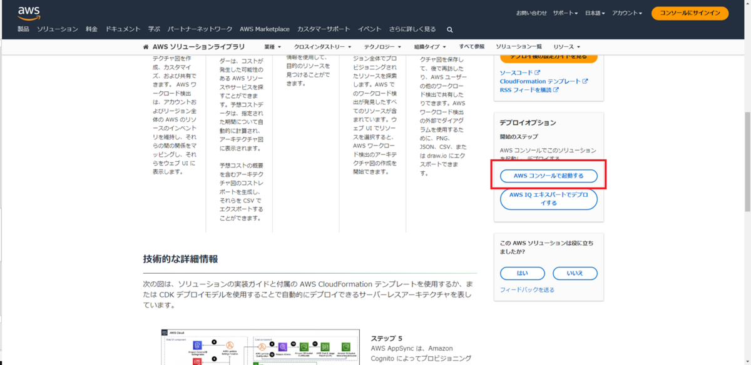Click the home icon beside AWS ソリューションライブラリ
Screen dimensions: 751x365
pos(146,47)
